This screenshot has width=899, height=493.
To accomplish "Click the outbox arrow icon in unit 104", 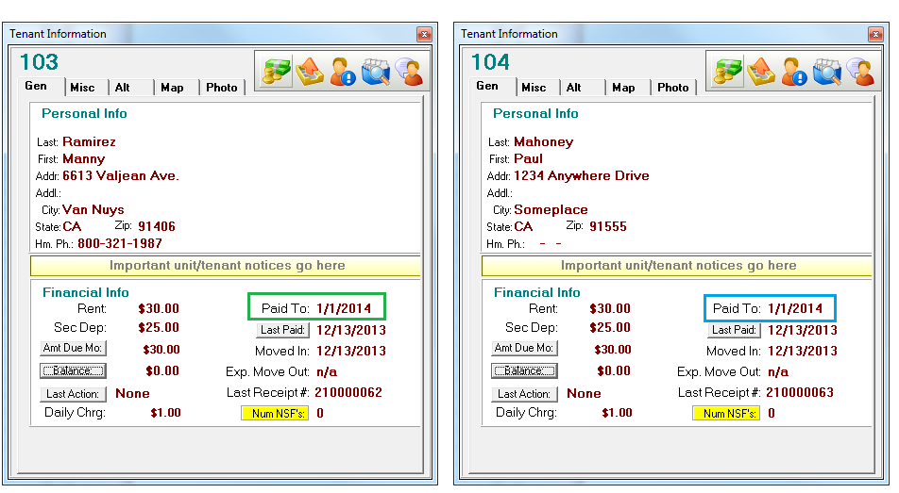I will tap(761, 73).
